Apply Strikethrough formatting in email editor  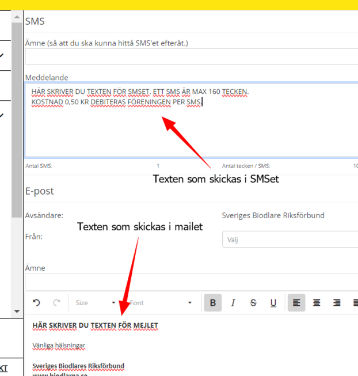[x=253, y=303]
